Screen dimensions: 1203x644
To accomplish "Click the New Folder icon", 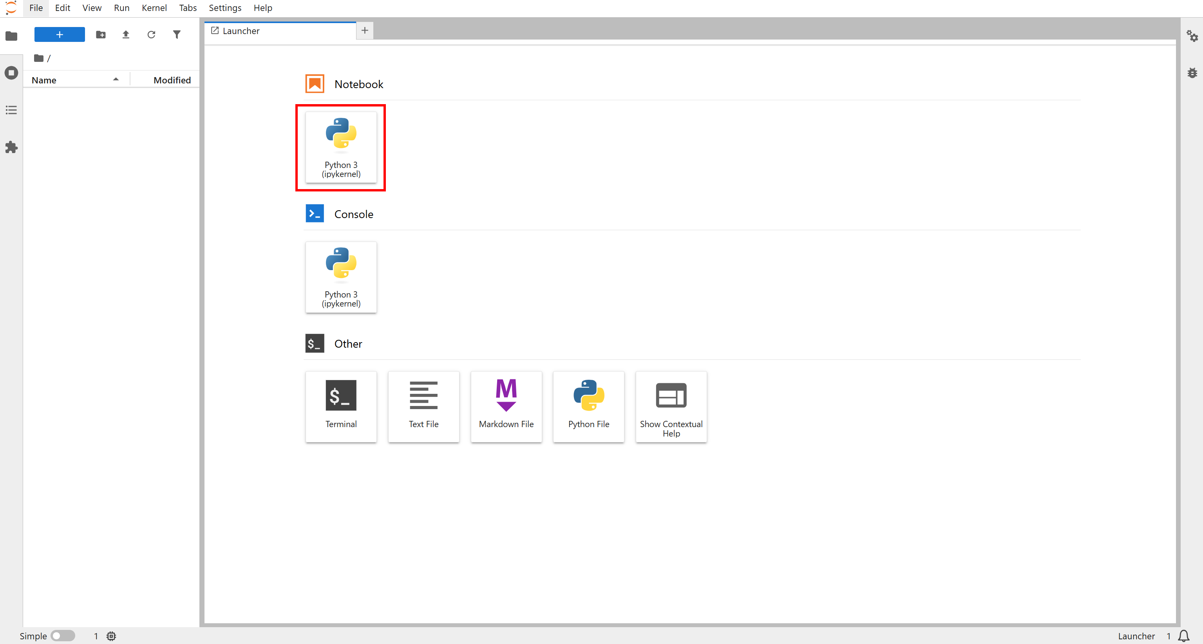I will [x=100, y=34].
